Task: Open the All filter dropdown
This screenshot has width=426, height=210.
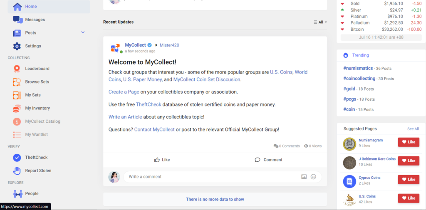Action: coord(320,22)
